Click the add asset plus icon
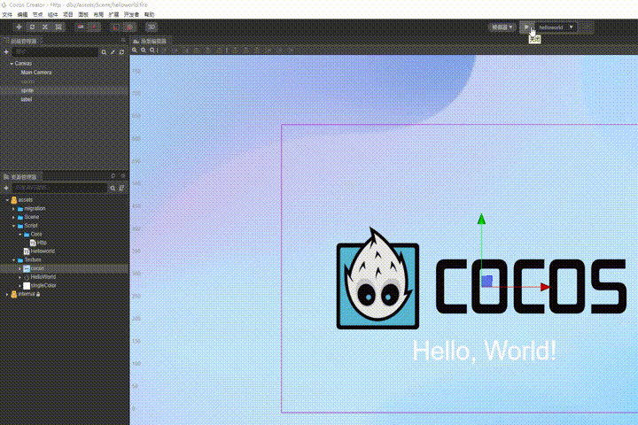The width and height of the screenshot is (638, 425). click(x=6, y=188)
